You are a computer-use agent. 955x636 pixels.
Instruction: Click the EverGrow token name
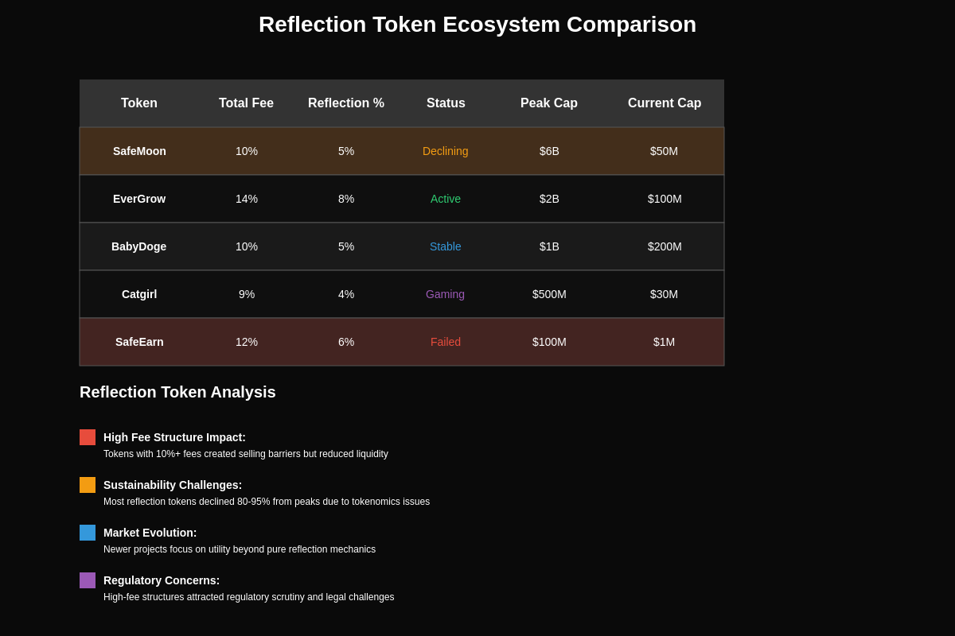coord(139,199)
